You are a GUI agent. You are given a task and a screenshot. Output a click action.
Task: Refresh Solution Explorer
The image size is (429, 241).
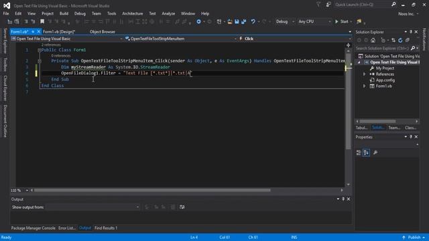click(x=400, y=40)
